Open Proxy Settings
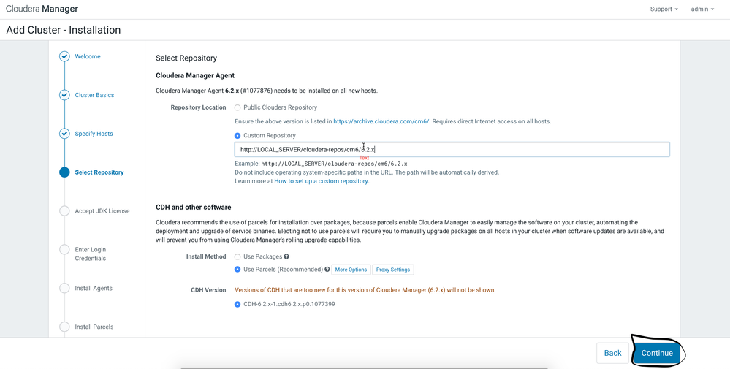This screenshot has height=369, width=730. (393, 270)
